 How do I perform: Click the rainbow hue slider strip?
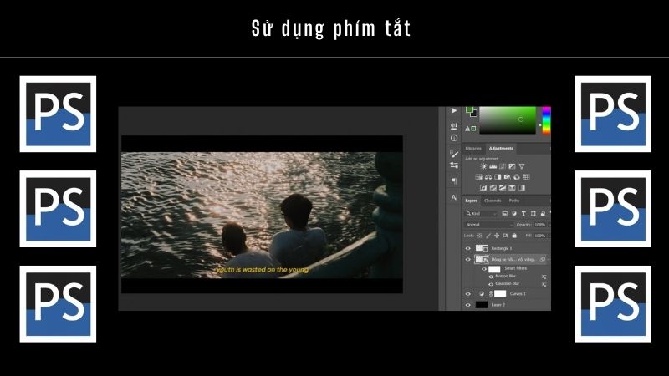tap(547, 120)
